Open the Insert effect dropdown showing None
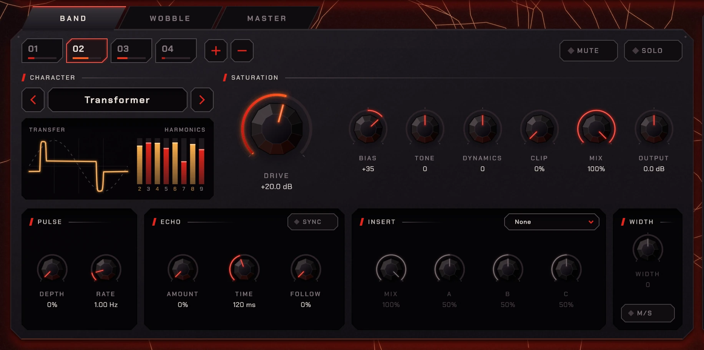704x350 pixels. click(552, 222)
